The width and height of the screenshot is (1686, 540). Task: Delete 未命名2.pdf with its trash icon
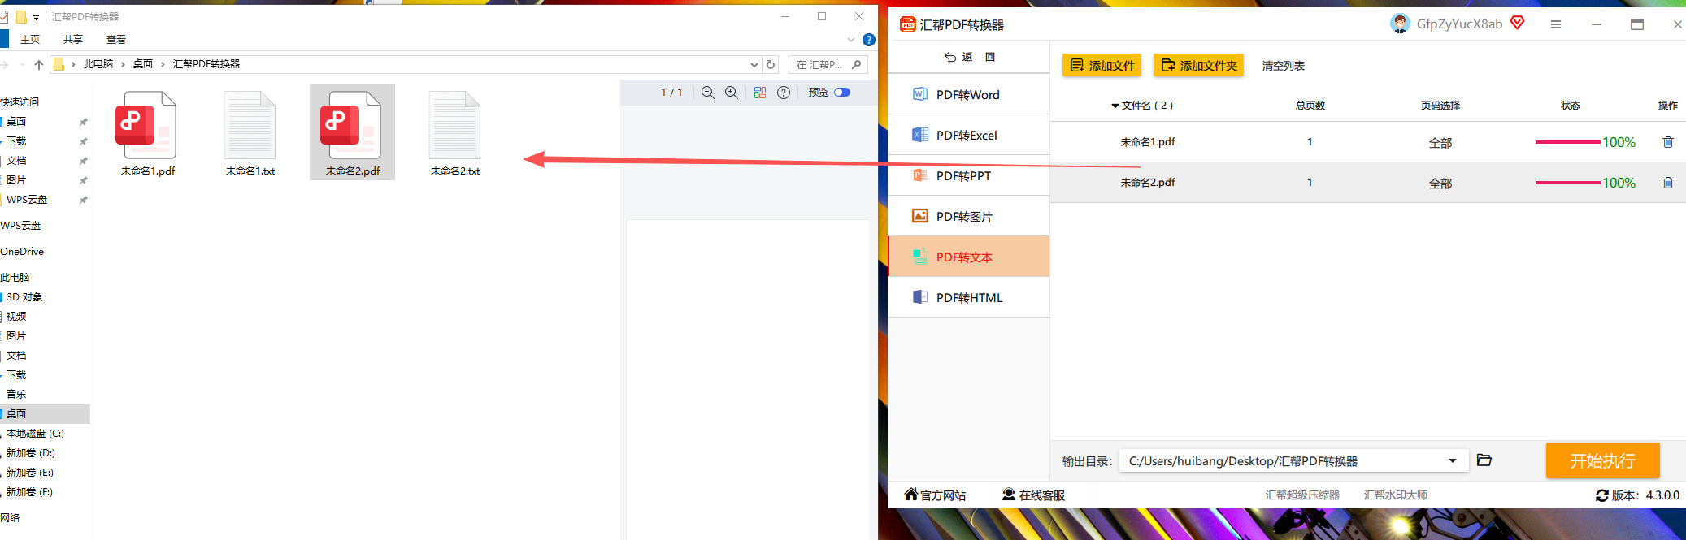(x=1668, y=183)
